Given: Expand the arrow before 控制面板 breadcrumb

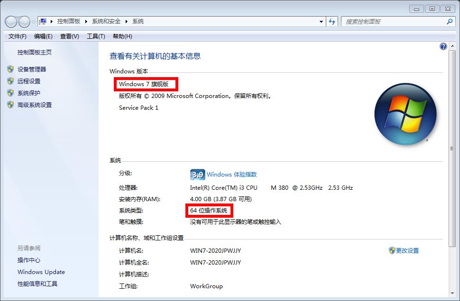Looking at the screenshot, I should tap(52, 21).
